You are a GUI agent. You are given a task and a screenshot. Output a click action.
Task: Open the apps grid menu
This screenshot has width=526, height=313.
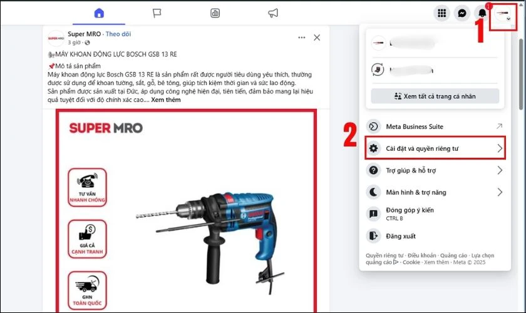point(442,13)
